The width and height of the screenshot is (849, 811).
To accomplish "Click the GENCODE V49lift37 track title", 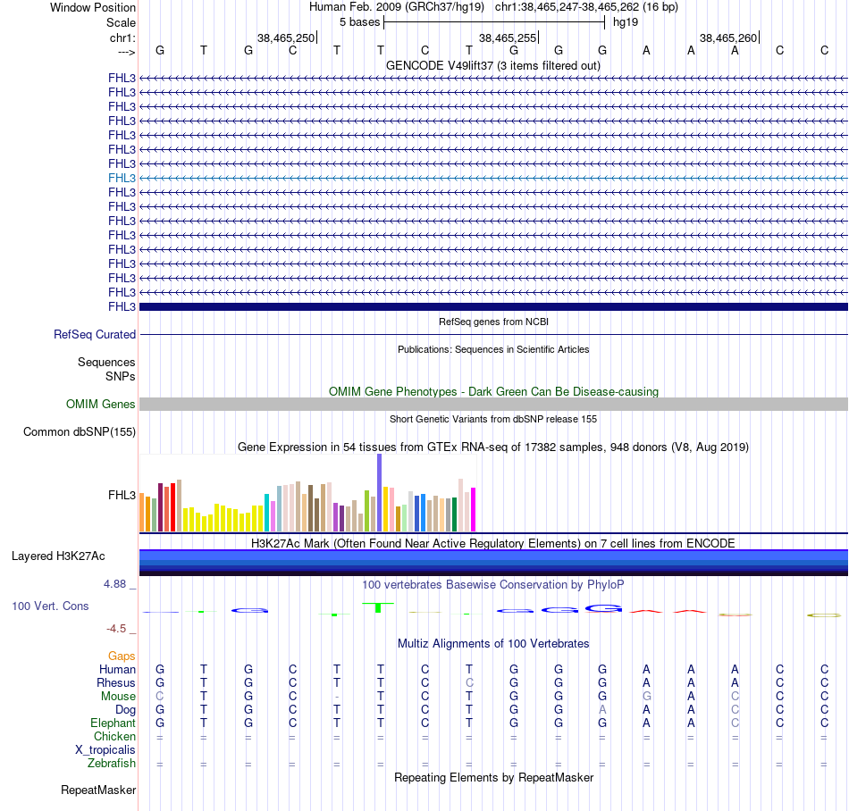I will click(493, 65).
